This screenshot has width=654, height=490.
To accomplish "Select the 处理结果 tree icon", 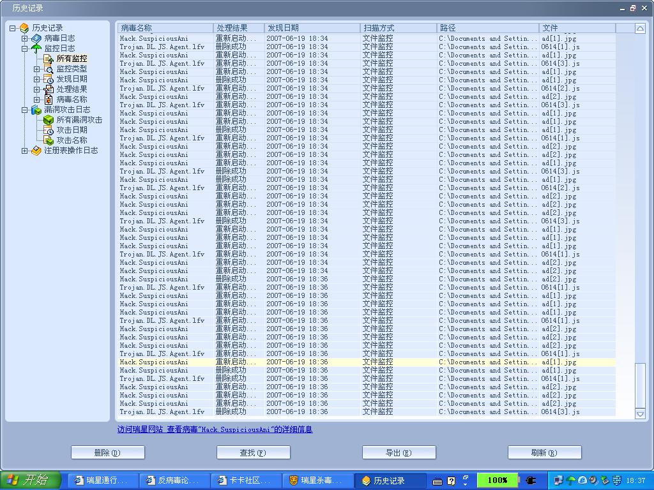I will click(x=49, y=89).
